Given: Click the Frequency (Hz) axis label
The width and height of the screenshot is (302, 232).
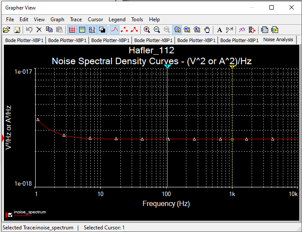Looking at the screenshot, I should (x=166, y=203).
